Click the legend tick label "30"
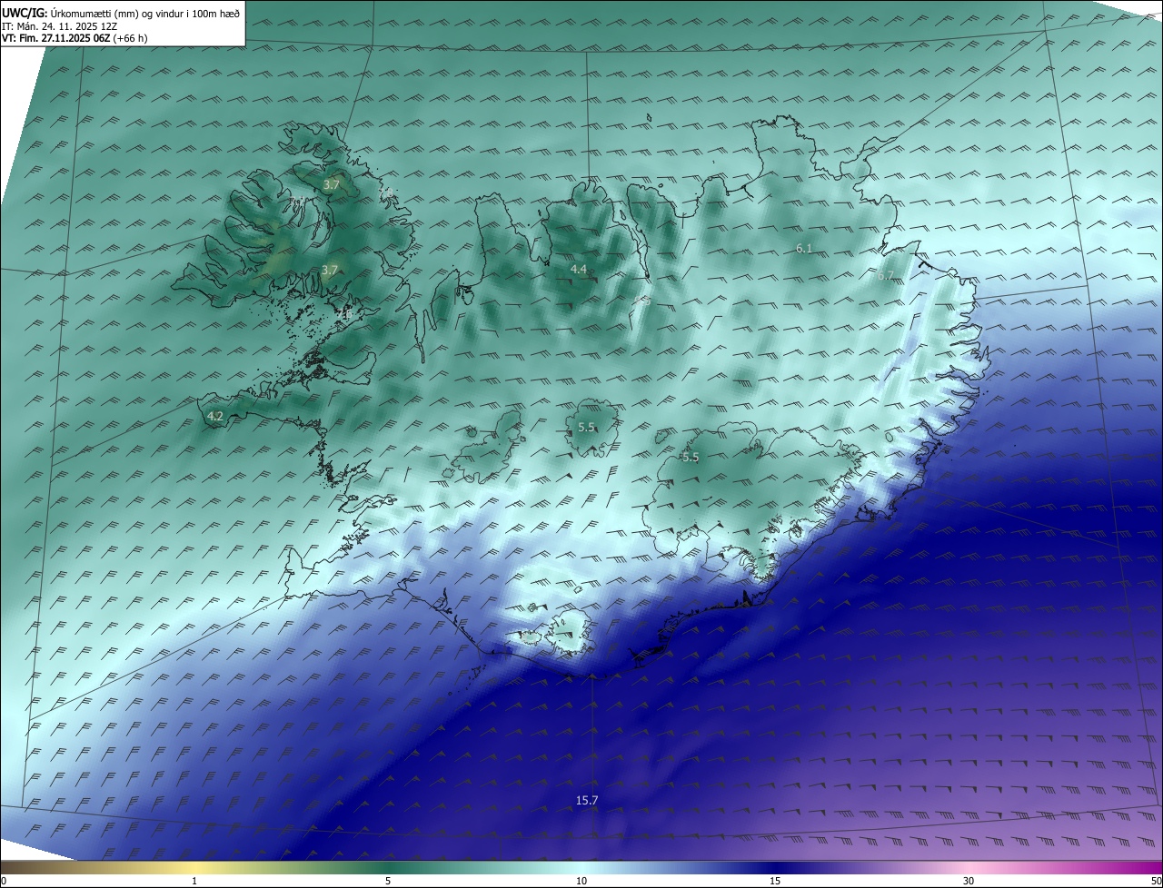 click(969, 881)
